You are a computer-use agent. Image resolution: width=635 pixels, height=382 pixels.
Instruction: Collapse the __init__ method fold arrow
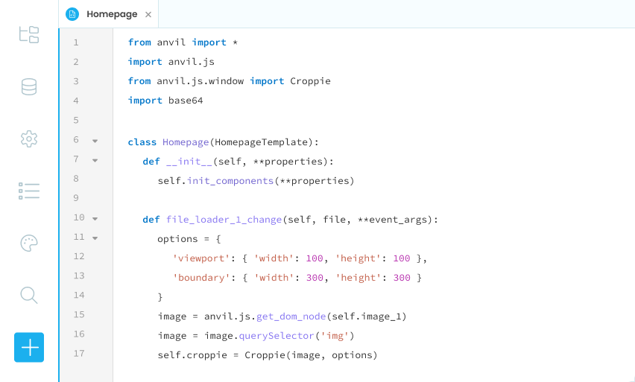click(95, 159)
